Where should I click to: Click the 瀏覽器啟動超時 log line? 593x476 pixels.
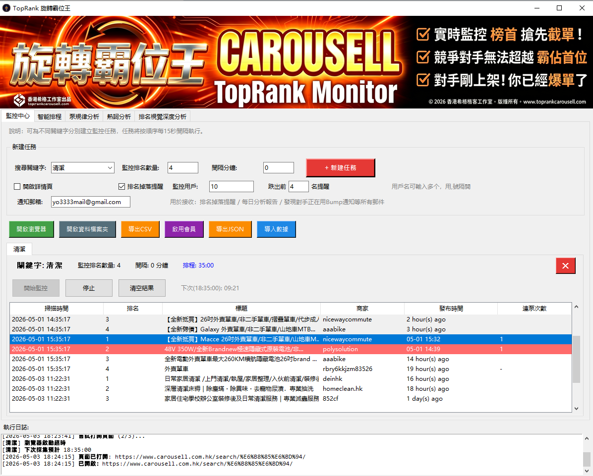pyautogui.click(x=34, y=443)
